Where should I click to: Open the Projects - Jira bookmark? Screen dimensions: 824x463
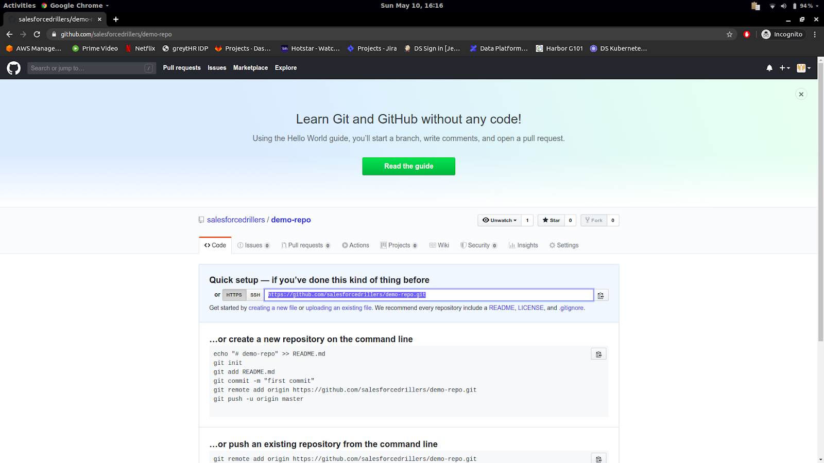coord(372,48)
